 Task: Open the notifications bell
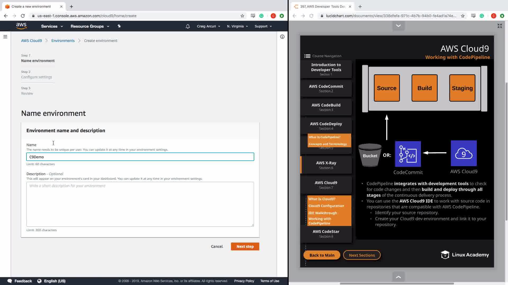coord(188,26)
